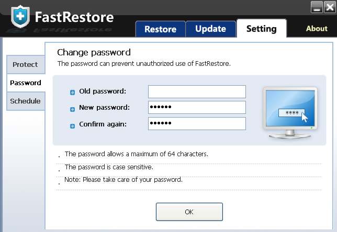Switch to the Update tab
The image size is (337, 232).
(x=210, y=29)
